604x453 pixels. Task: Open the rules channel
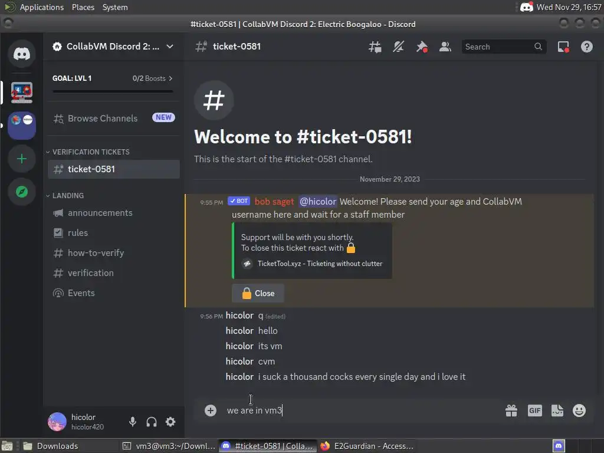(x=114, y=232)
